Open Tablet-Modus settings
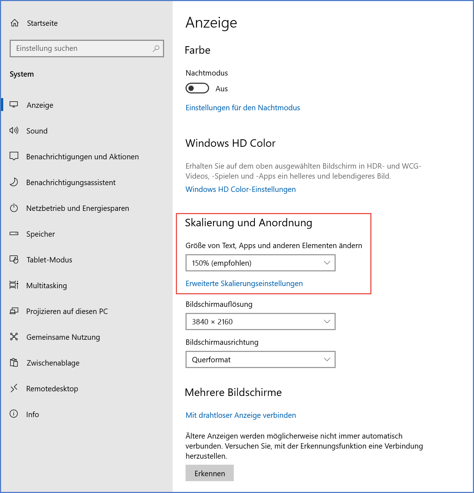The height and width of the screenshot is (493, 474). pyautogui.click(x=49, y=260)
